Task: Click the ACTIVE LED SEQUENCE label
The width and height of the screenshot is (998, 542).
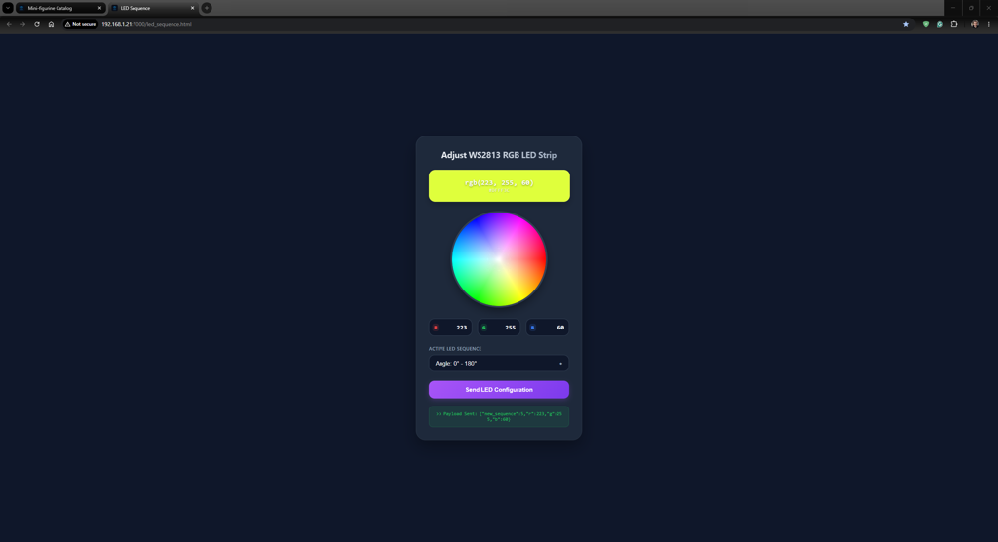Action: (x=455, y=348)
